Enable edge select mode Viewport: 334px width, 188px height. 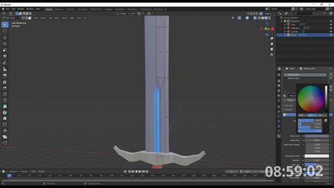27,18
